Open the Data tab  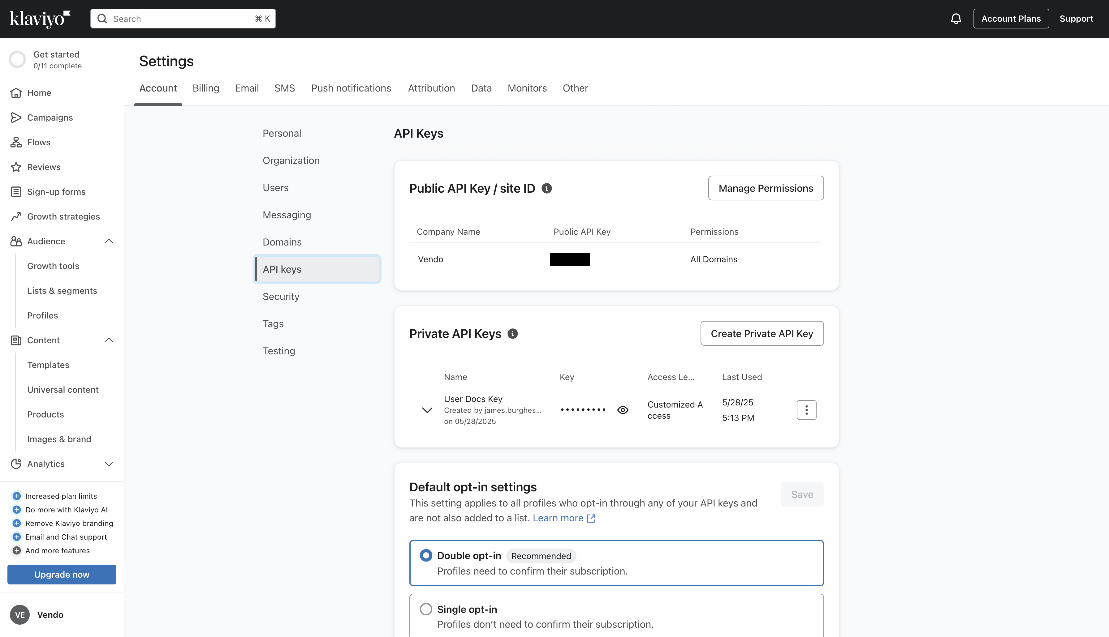(481, 88)
